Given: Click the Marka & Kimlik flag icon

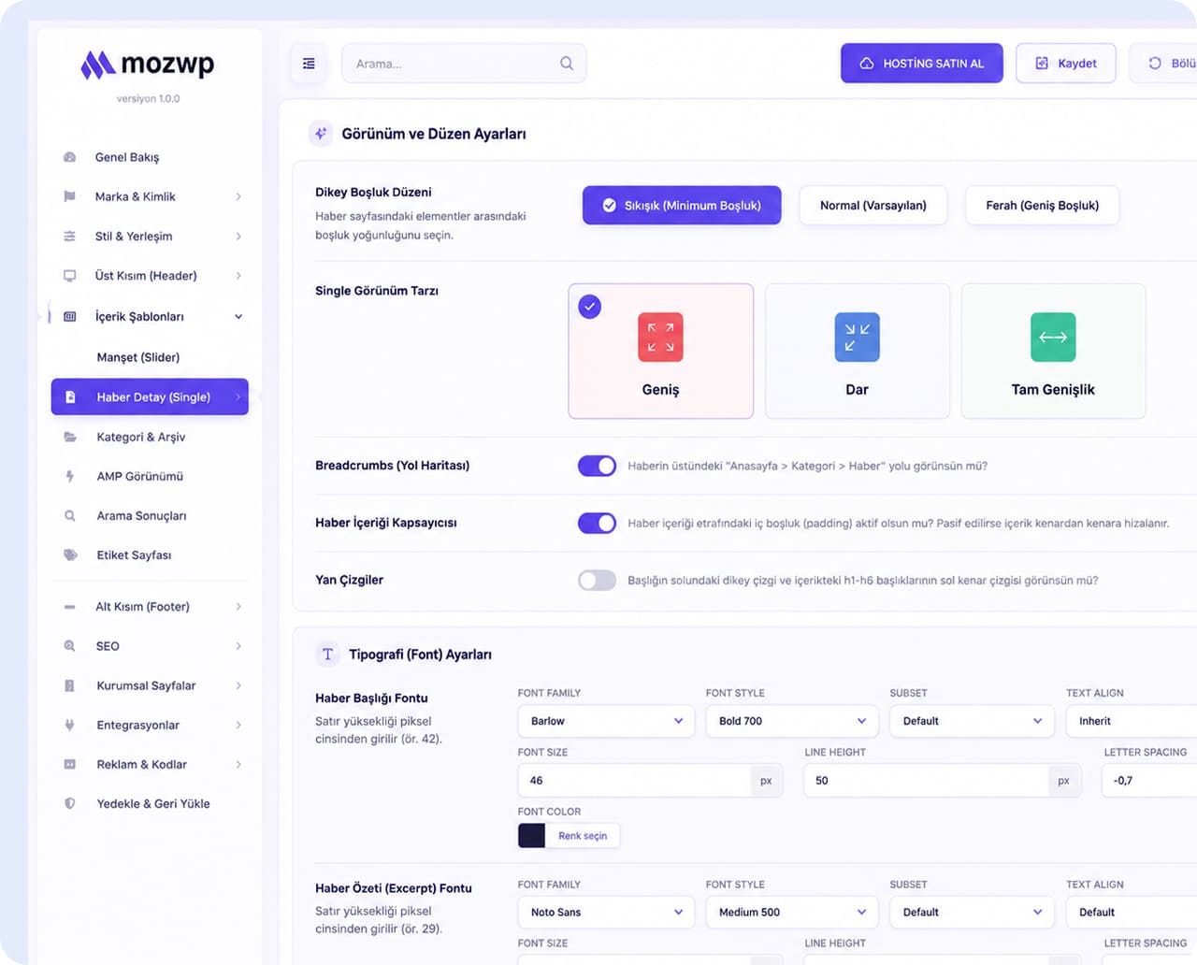Looking at the screenshot, I should (69, 196).
